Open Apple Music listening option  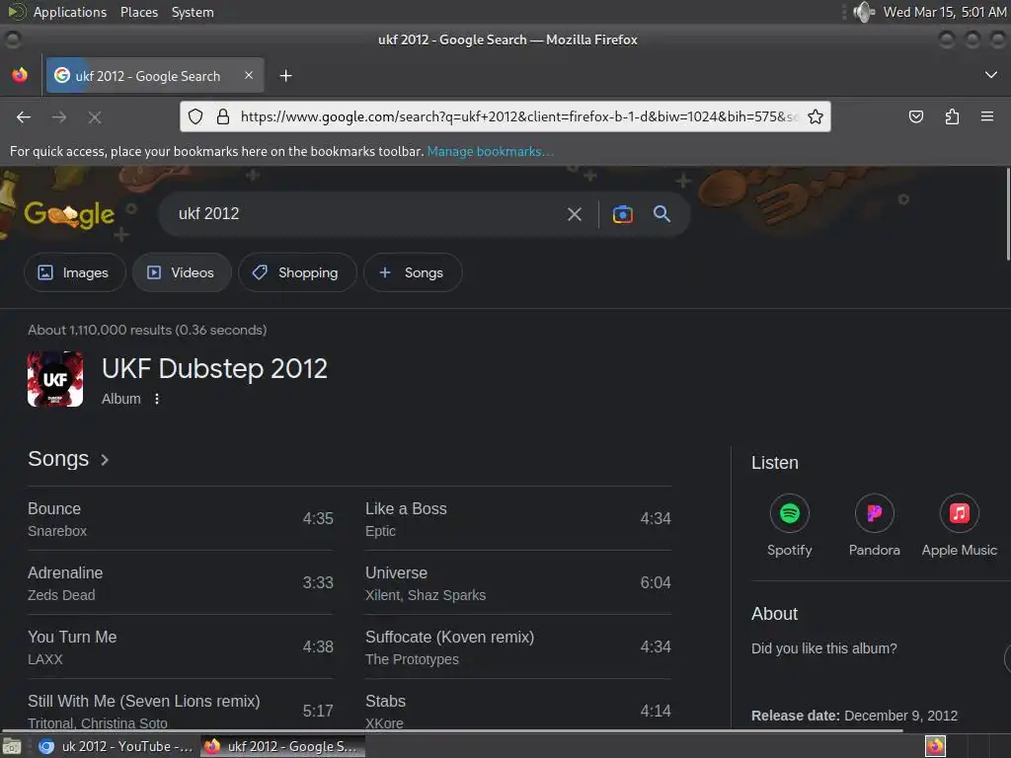959,526
